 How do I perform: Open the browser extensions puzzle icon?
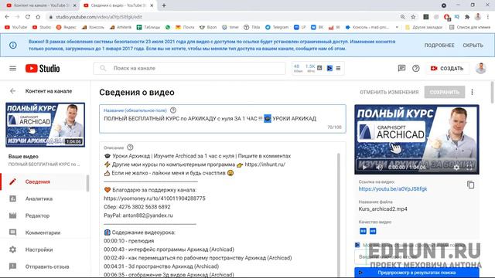coord(467,17)
